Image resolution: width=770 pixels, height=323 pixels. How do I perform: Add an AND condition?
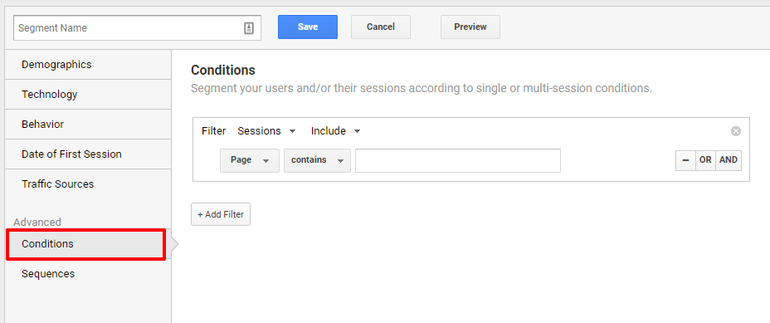(729, 160)
